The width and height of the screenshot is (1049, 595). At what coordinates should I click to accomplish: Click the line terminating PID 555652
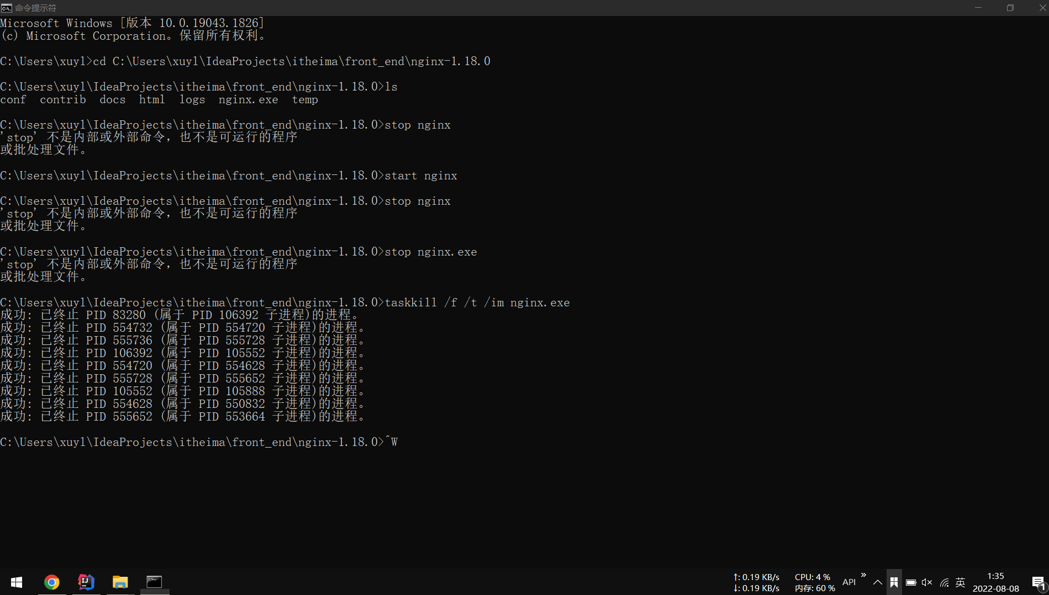pos(182,416)
